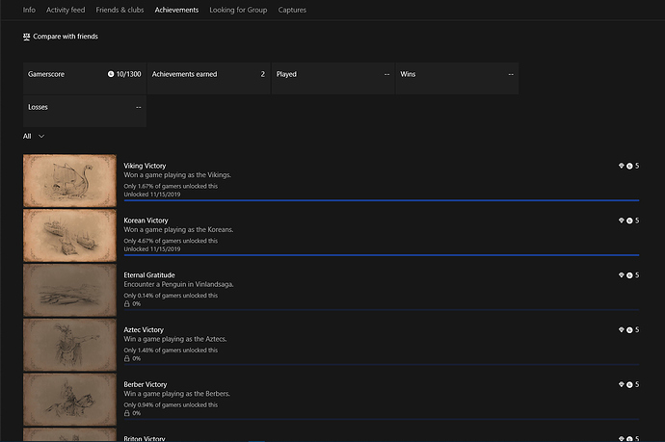Click Berber Victory rare diamond icon
The height and width of the screenshot is (442, 665).
tap(622, 384)
